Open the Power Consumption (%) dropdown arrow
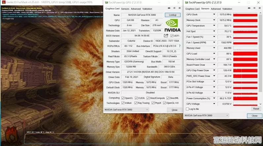This screenshot has height=146, width=263. (x=214, y=98)
